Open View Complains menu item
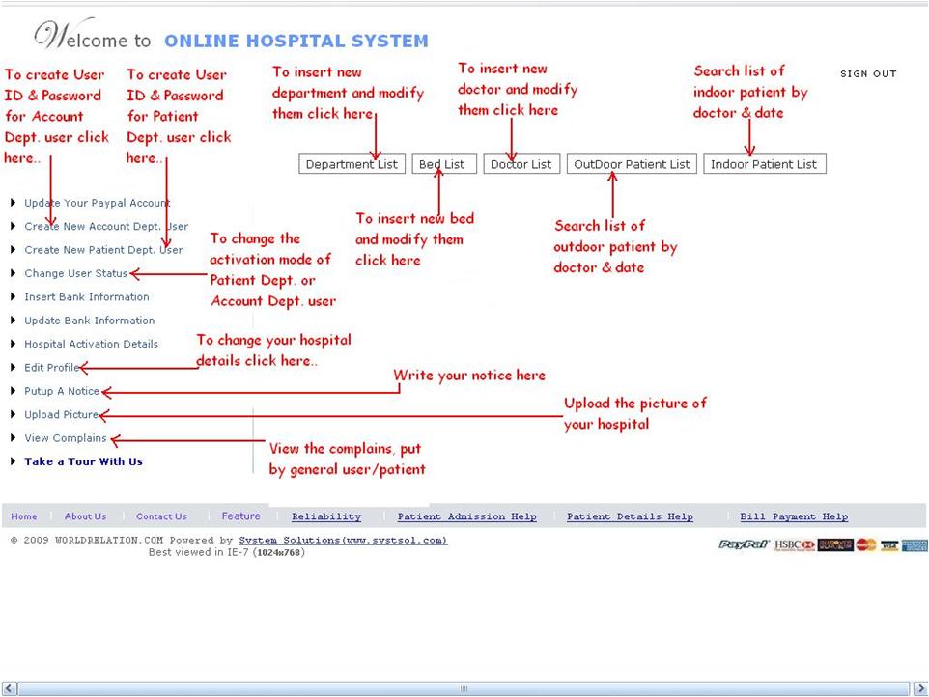This screenshot has width=929, height=697. tap(65, 438)
